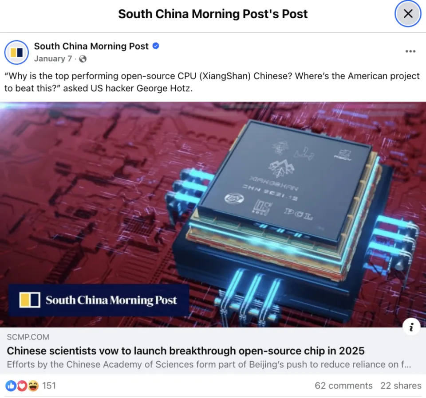Image resolution: width=426 pixels, height=398 pixels.
Task: View the 22 shares list
Action: pyautogui.click(x=401, y=386)
